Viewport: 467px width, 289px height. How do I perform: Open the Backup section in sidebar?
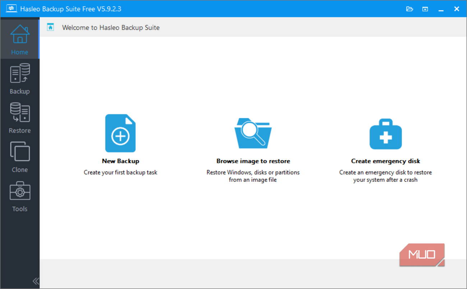point(19,79)
